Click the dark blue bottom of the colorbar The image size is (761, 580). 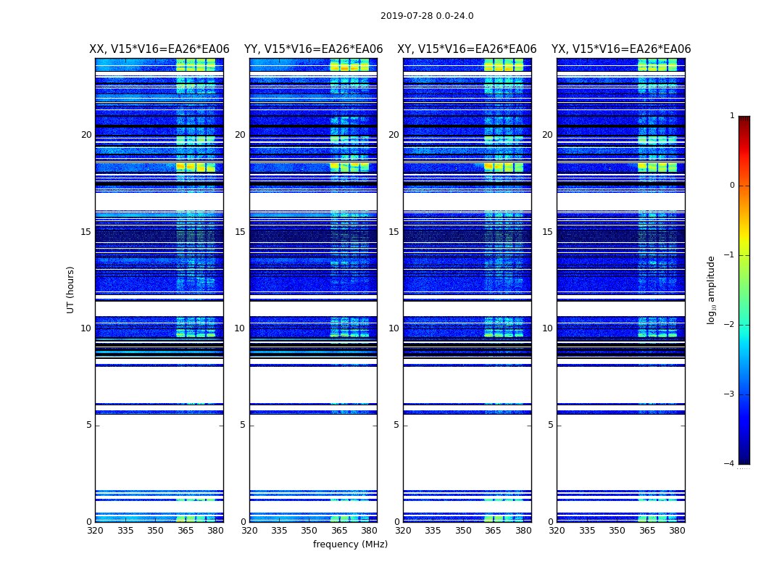coord(744,456)
